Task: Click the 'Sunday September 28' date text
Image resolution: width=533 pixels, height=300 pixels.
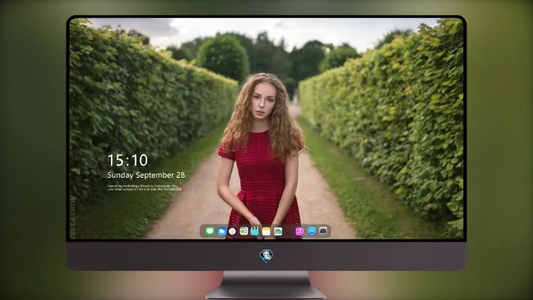Action: pyautogui.click(x=146, y=175)
